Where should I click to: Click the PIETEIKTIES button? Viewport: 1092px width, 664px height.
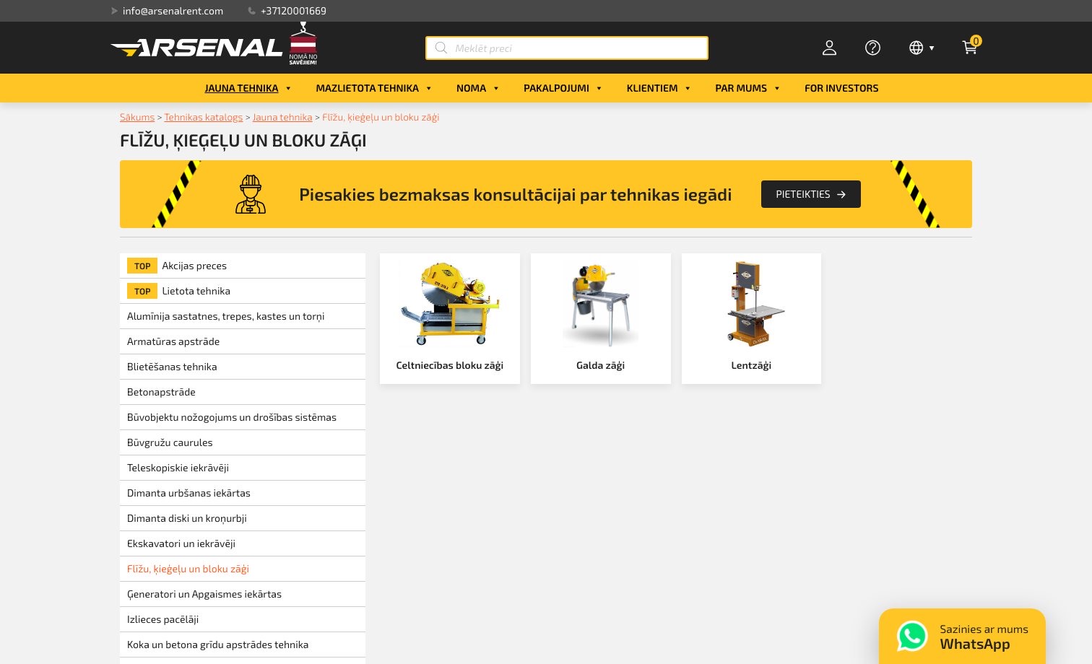click(x=810, y=194)
